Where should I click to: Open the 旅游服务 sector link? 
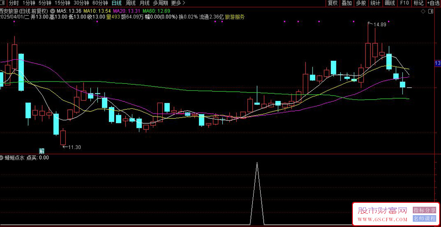(235, 17)
